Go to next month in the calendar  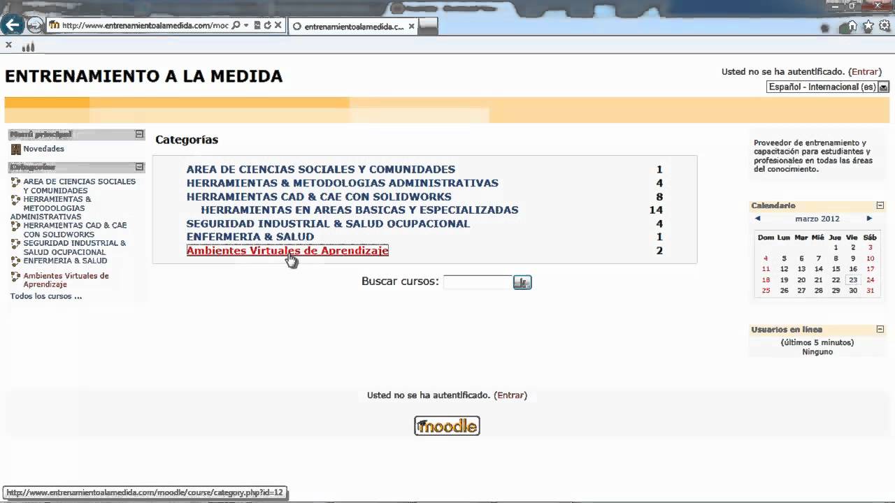click(869, 219)
